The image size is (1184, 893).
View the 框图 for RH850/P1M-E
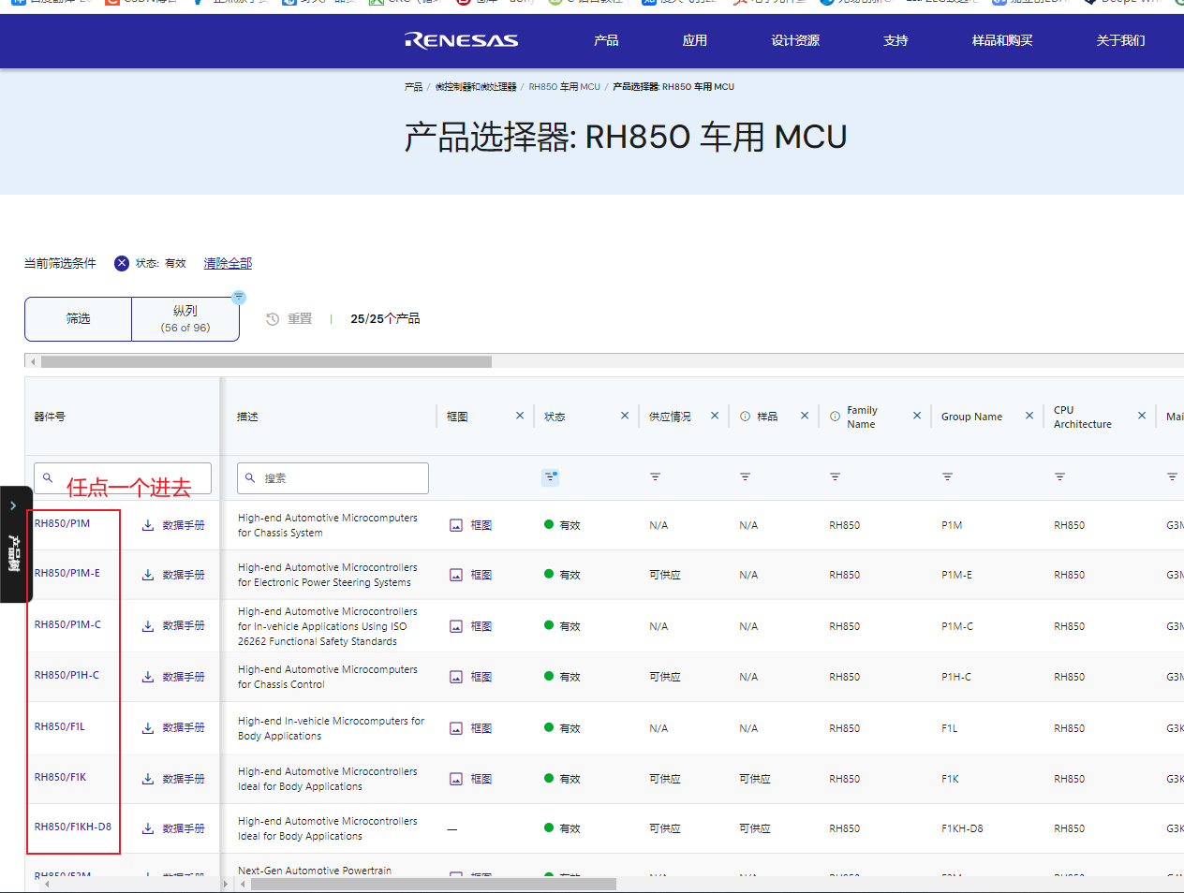tap(470, 575)
